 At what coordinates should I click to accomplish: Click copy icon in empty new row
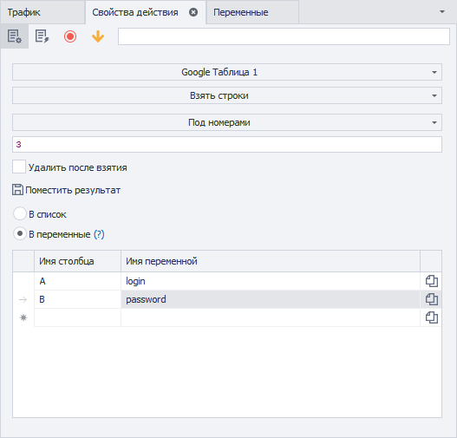pos(431,317)
